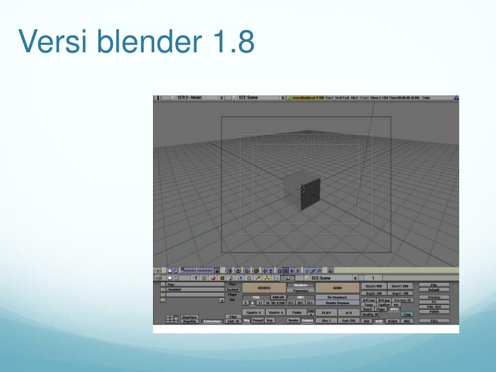Image resolution: width=496 pixels, height=372 pixels.
Task: Select the Targa format
Action: (x=369, y=305)
